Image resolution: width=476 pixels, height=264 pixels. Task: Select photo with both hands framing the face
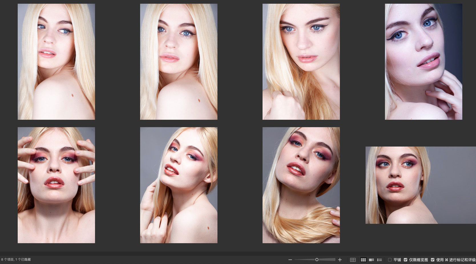(56, 185)
